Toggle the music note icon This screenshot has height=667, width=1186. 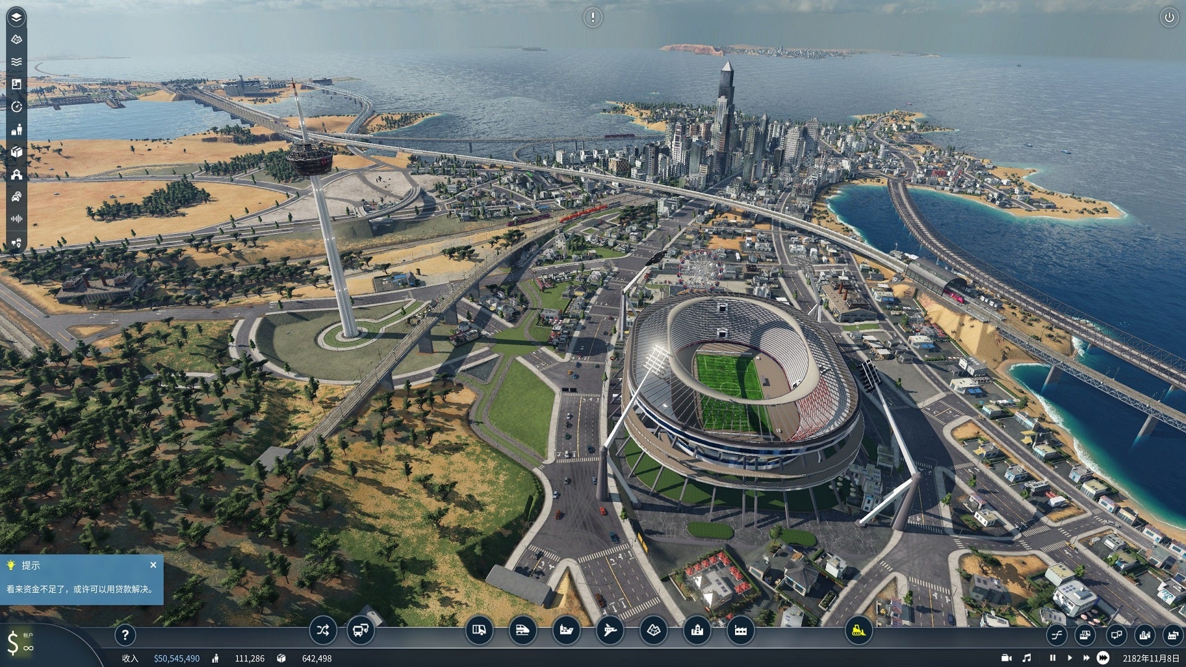pyautogui.click(x=1027, y=658)
